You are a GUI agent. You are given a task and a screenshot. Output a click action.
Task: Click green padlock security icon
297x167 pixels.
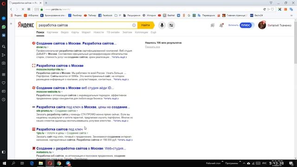pyautogui.click(x=42, y=9)
